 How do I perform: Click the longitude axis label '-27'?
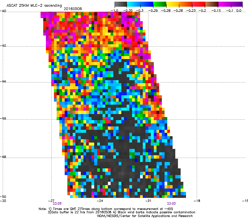[x=51, y=201]
